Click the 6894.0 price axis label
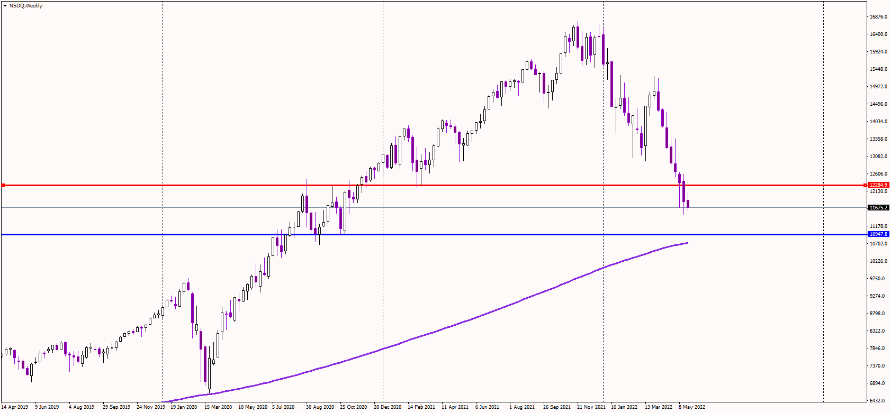The height and width of the screenshot is (413, 891). (x=877, y=383)
